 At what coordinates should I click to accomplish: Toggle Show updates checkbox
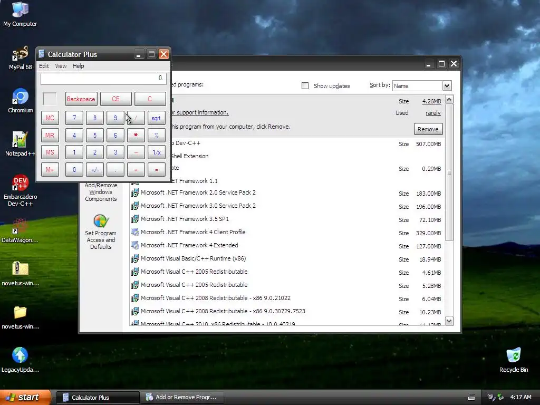pyautogui.click(x=305, y=86)
